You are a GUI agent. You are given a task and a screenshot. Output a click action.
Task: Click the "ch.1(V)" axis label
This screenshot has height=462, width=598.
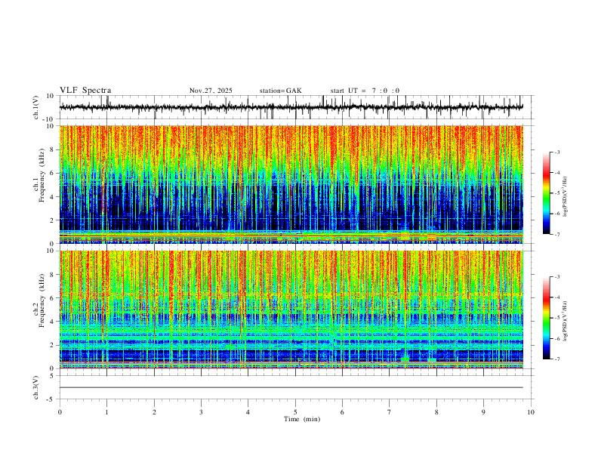[36, 107]
